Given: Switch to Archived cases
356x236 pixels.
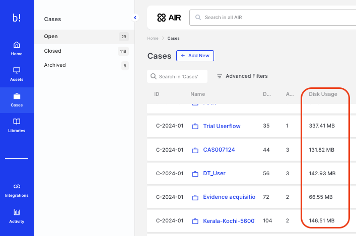Looking at the screenshot, I should tap(54, 65).
